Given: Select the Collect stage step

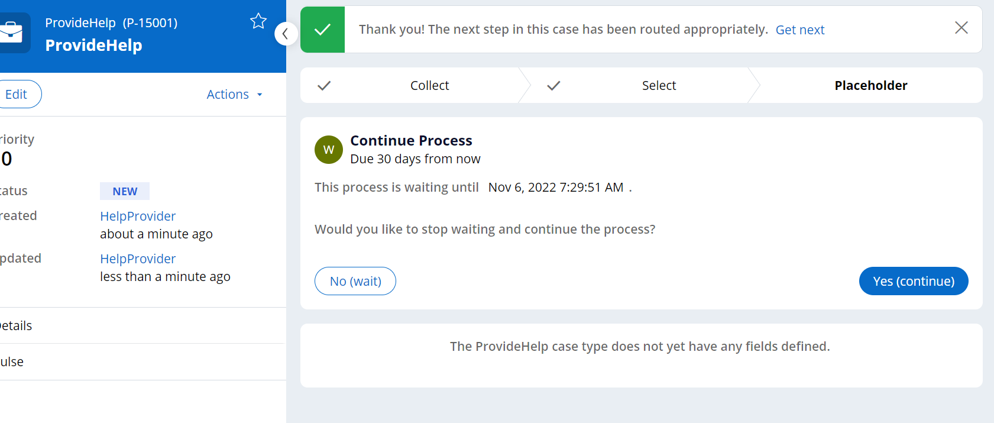Looking at the screenshot, I should point(429,86).
